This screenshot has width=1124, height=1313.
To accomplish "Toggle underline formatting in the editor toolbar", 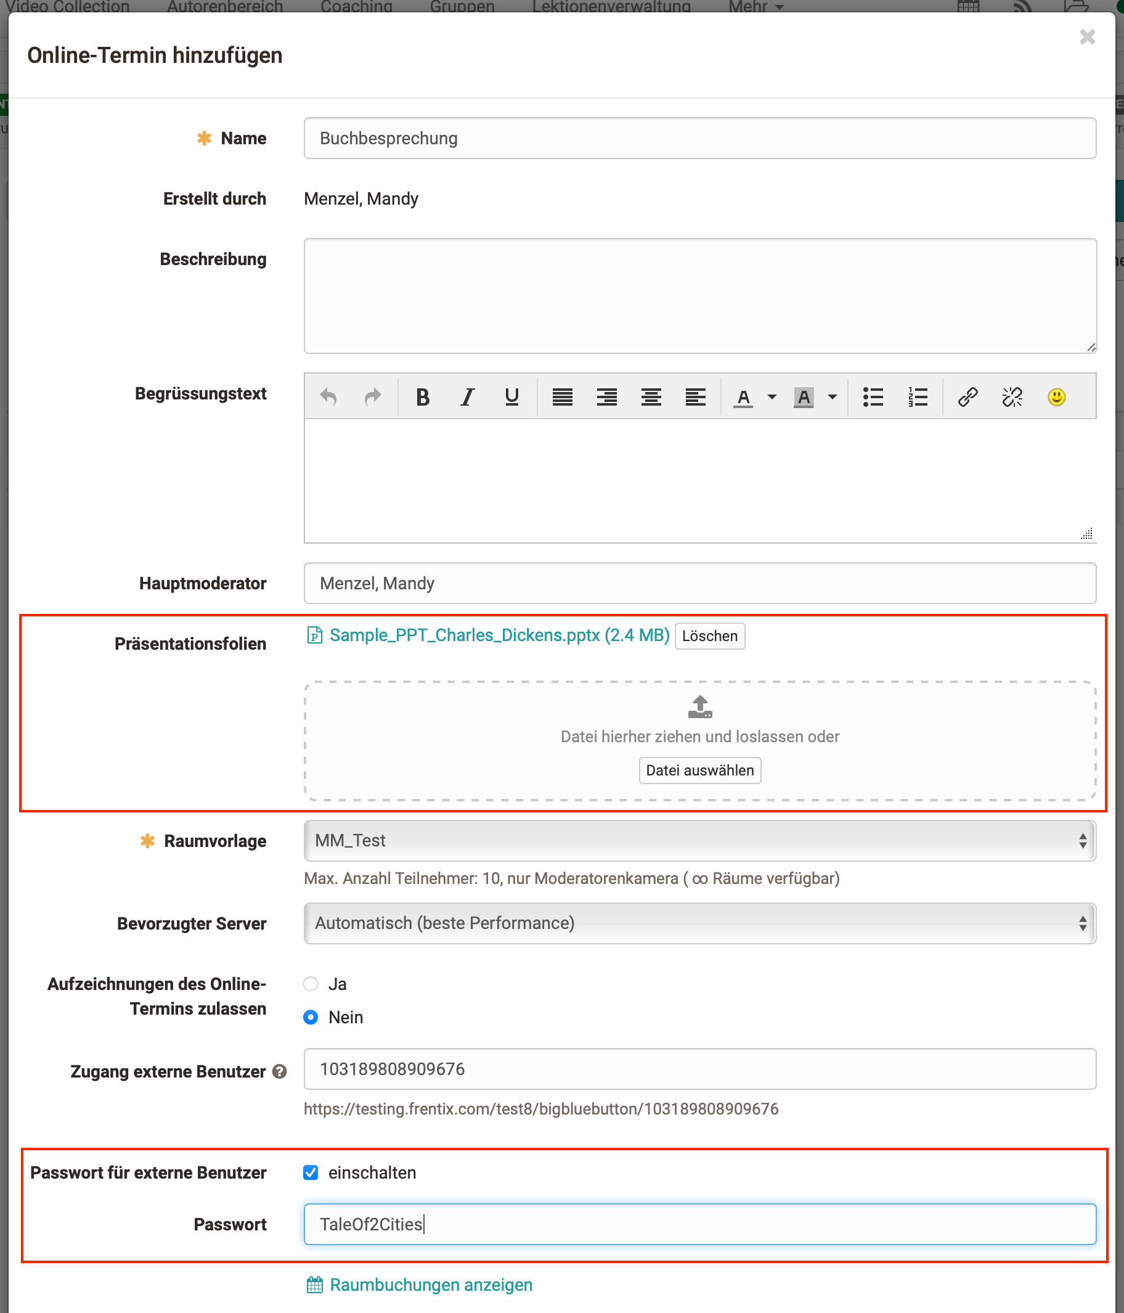I will click(x=511, y=398).
